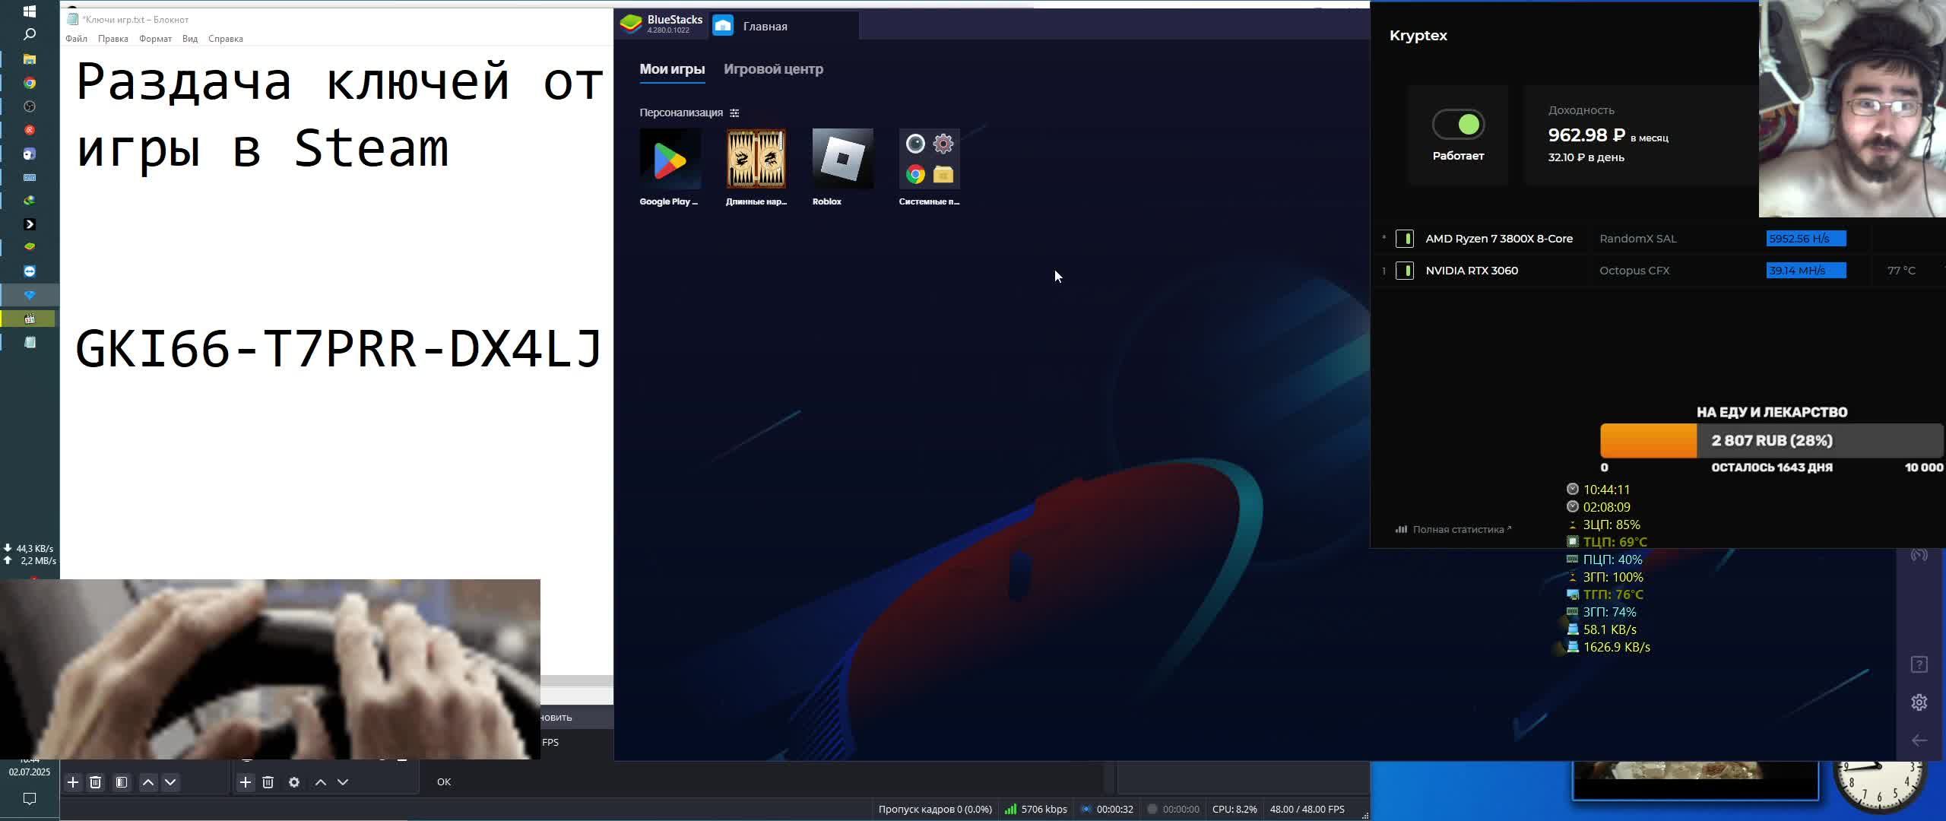The width and height of the screenshot is (1946, 821).
Task: Switch to the Игровой центр tab
Action: (x=773, y=69)
